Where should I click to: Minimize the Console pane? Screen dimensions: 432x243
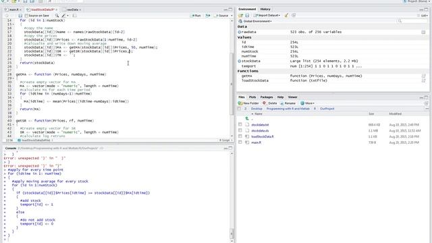(225, 148)
